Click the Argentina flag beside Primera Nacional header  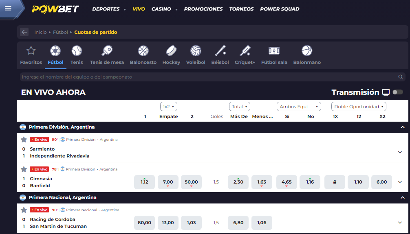tap(23, 198)
